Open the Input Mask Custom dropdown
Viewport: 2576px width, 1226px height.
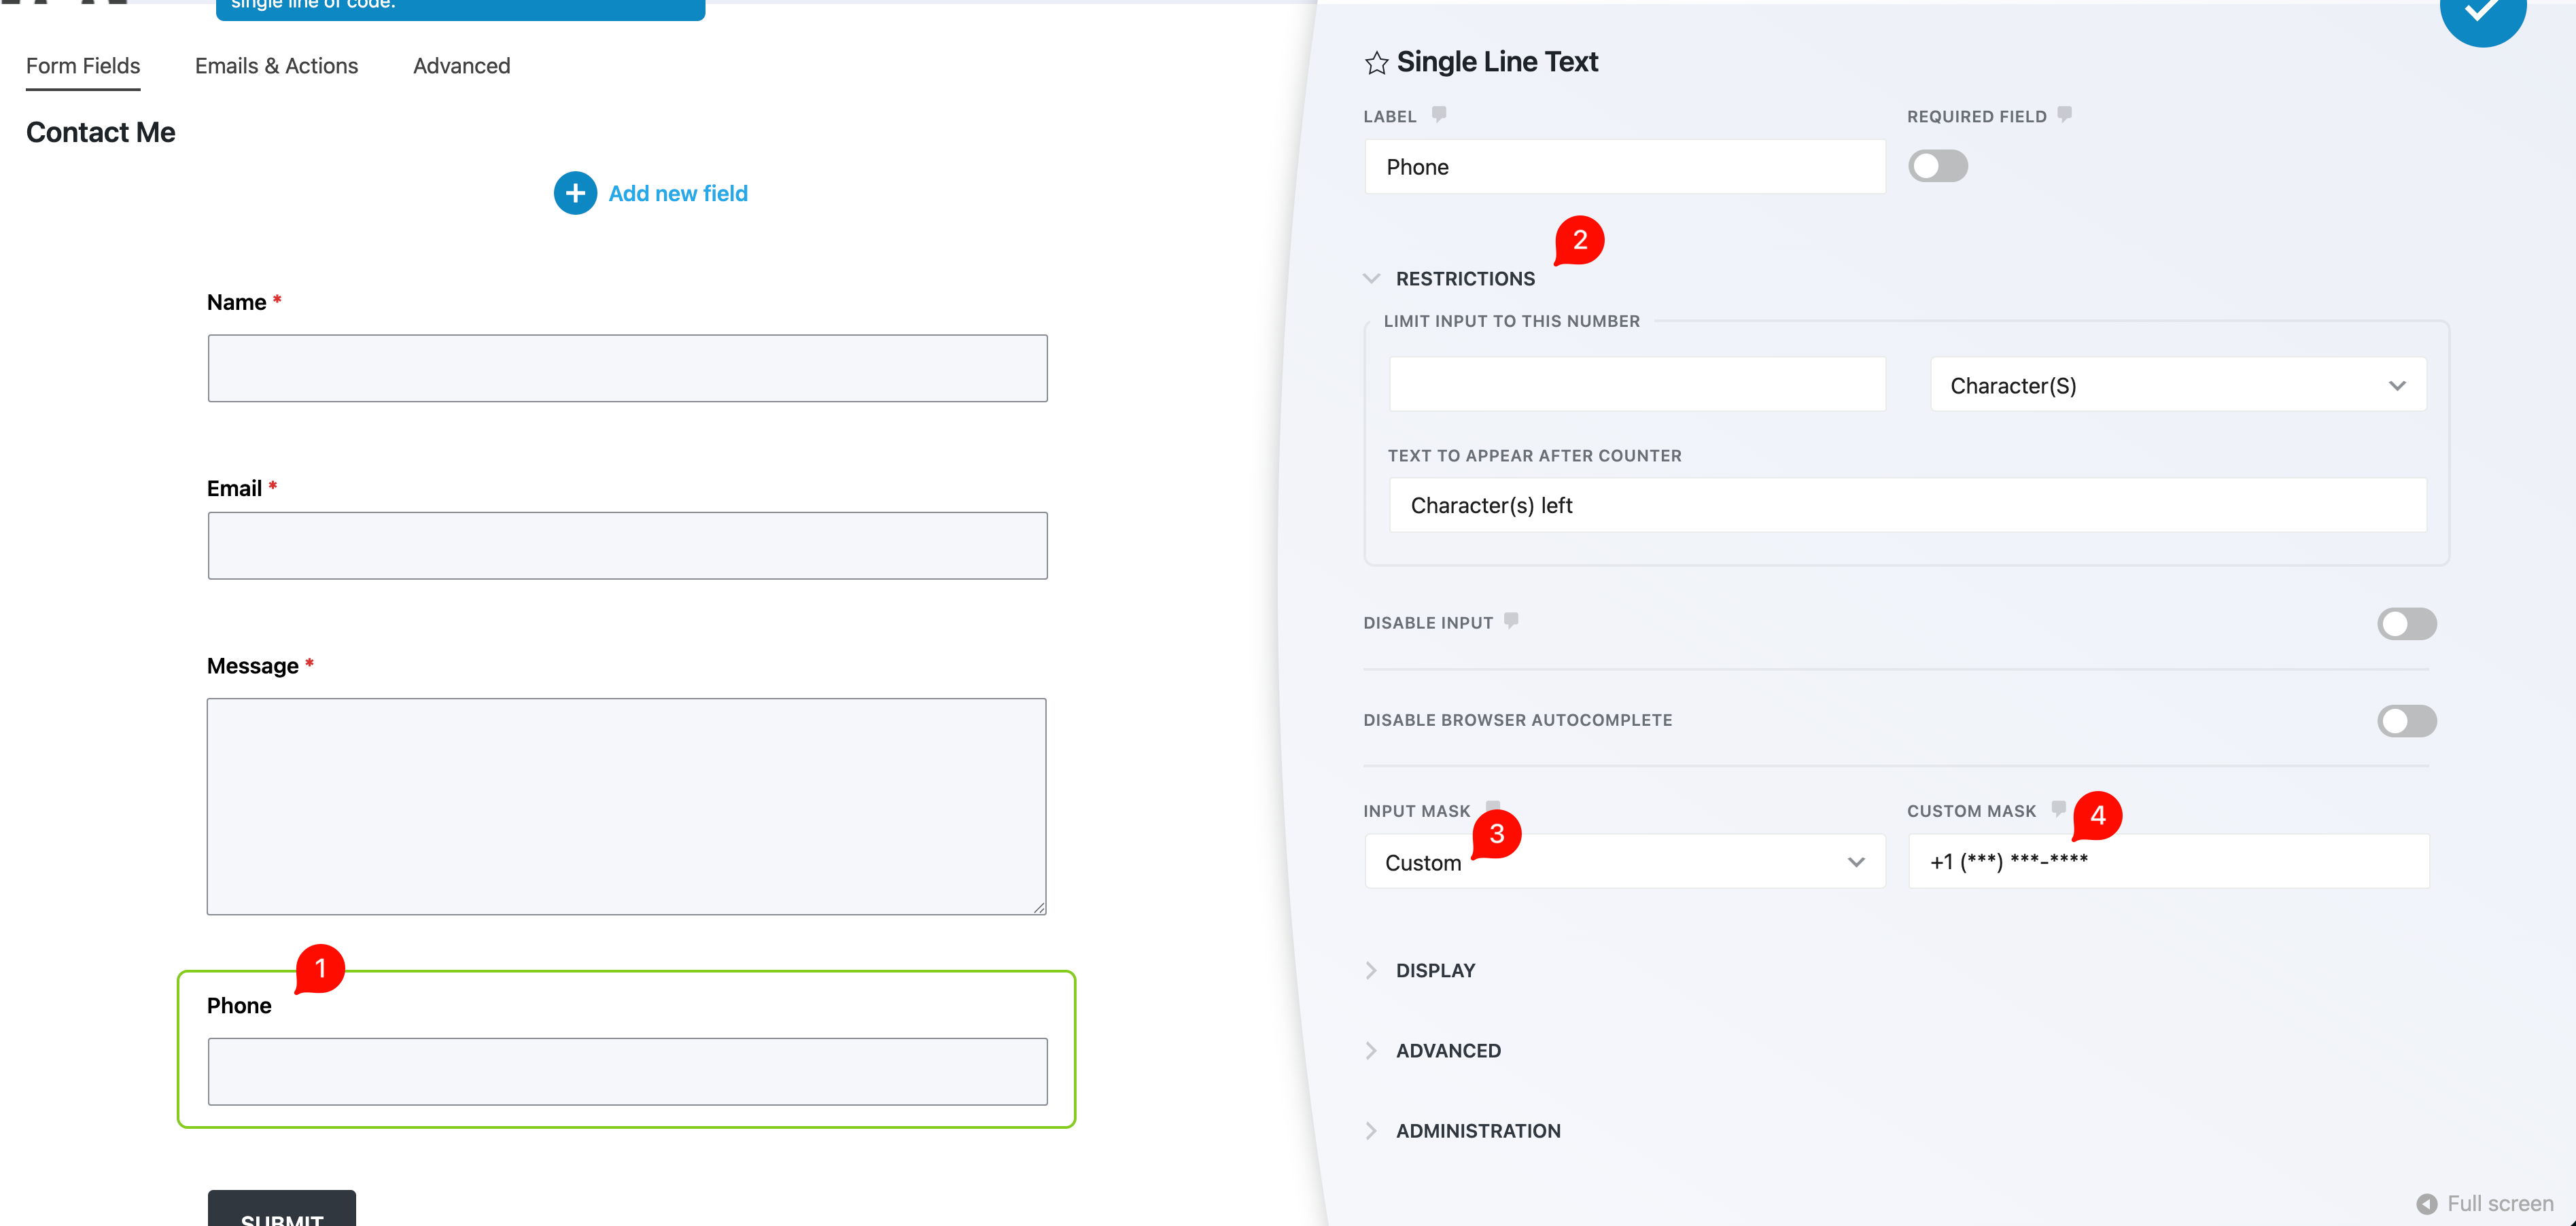point(1625,862)
